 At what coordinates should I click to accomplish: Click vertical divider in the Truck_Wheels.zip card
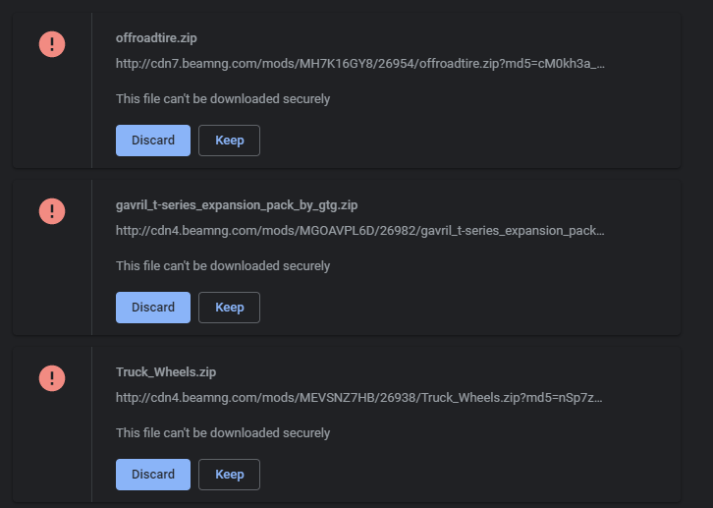92,424
